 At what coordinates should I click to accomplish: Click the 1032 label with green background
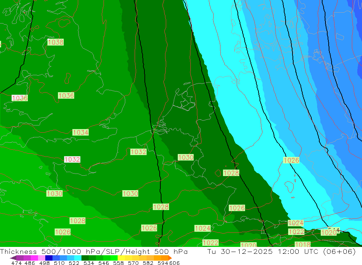coord(138,152)
